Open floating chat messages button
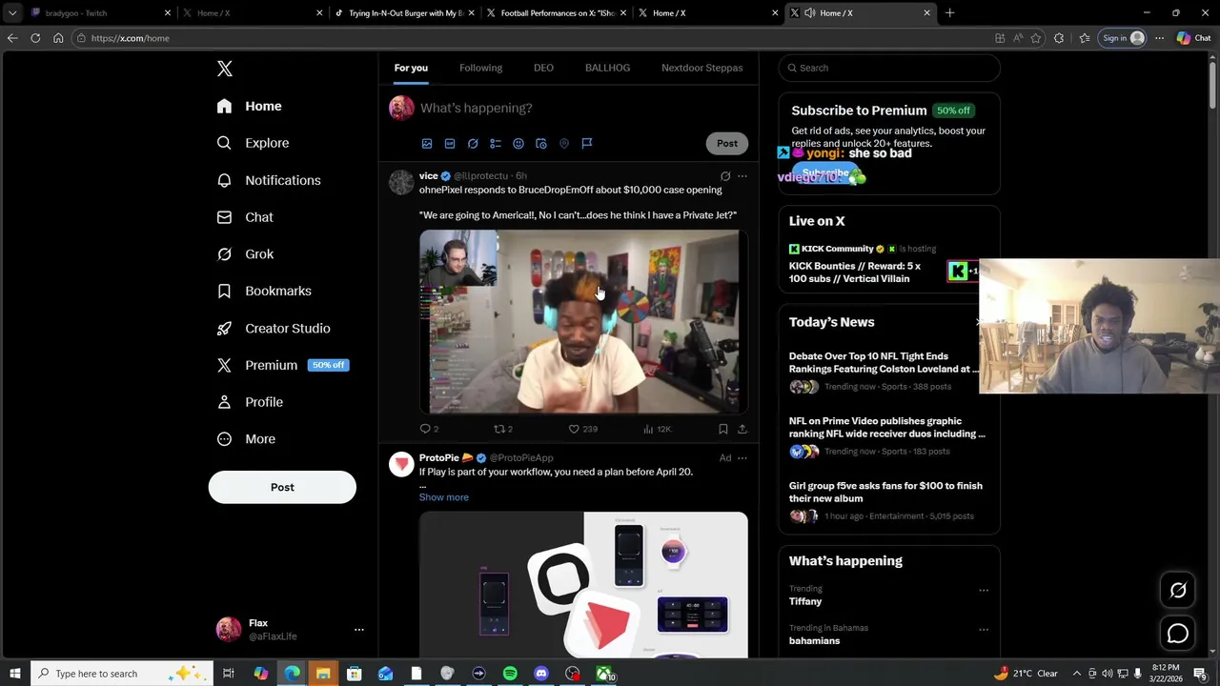Screen dimensions: 1220x686 (1178, 634)
